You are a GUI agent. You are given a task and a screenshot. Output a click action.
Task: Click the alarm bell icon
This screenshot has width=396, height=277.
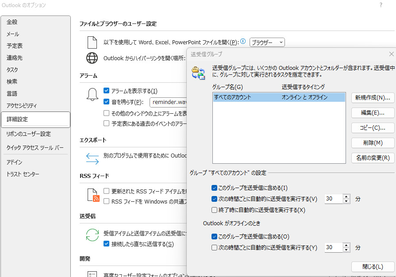click(x=92, y=94)
